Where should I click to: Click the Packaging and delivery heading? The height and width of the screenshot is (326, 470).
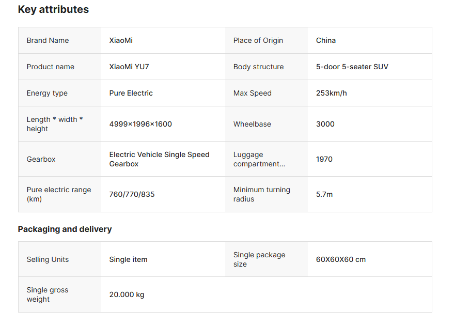(x=65, y=229)
